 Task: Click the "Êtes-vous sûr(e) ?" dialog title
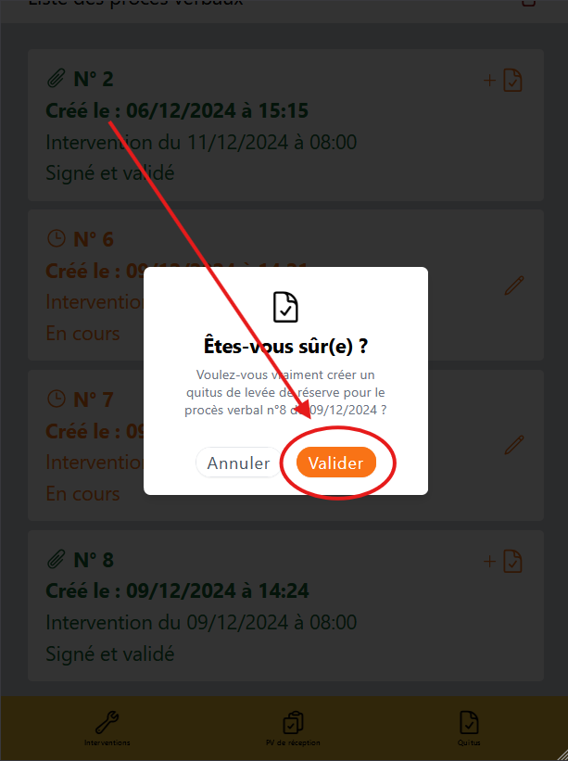pyautogui.click(x=285, y=347)
